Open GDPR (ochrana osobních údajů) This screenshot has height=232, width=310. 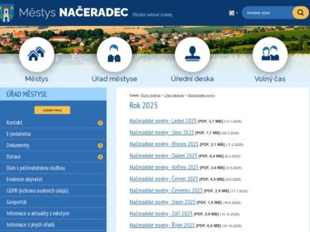click(x=37, y=191)
